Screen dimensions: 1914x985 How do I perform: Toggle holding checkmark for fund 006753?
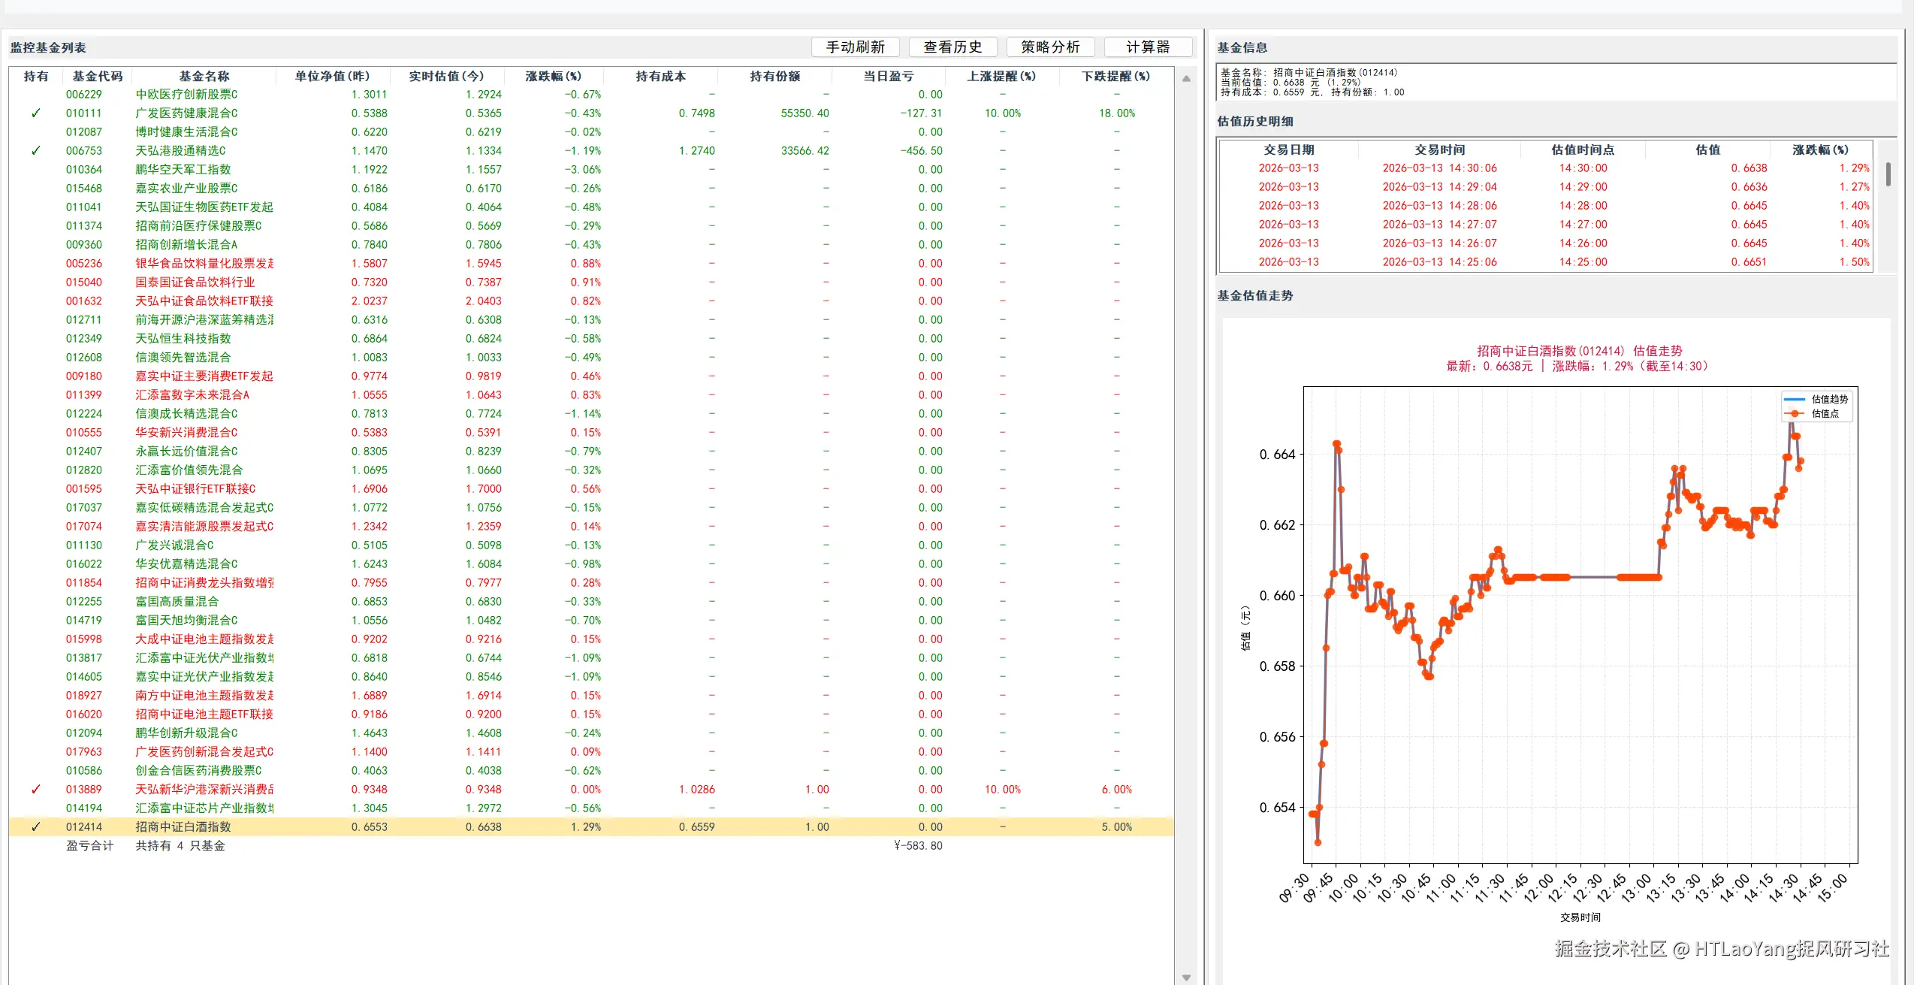35,150
